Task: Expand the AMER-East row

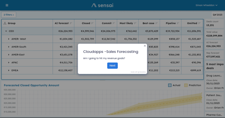Action: (x=9, y=55)
